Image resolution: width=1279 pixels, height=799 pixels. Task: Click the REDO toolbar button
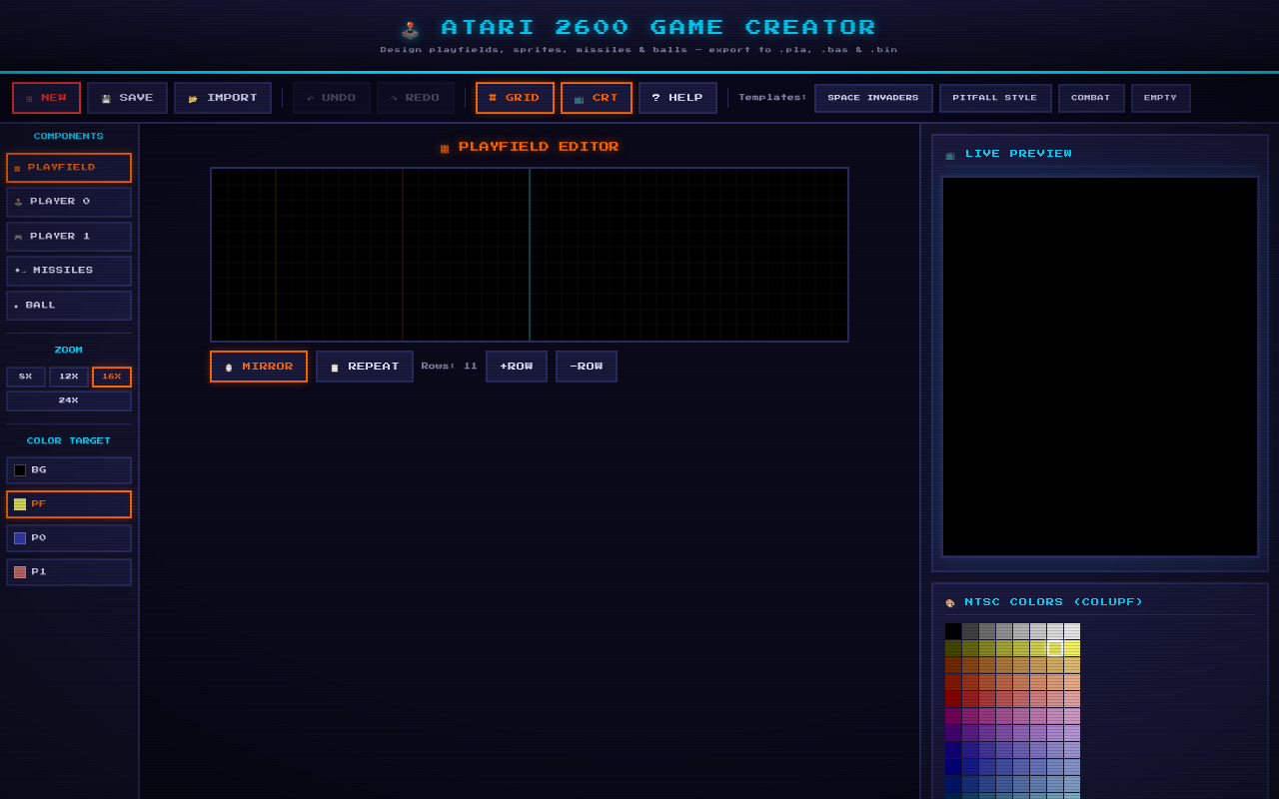click(416, 98)
